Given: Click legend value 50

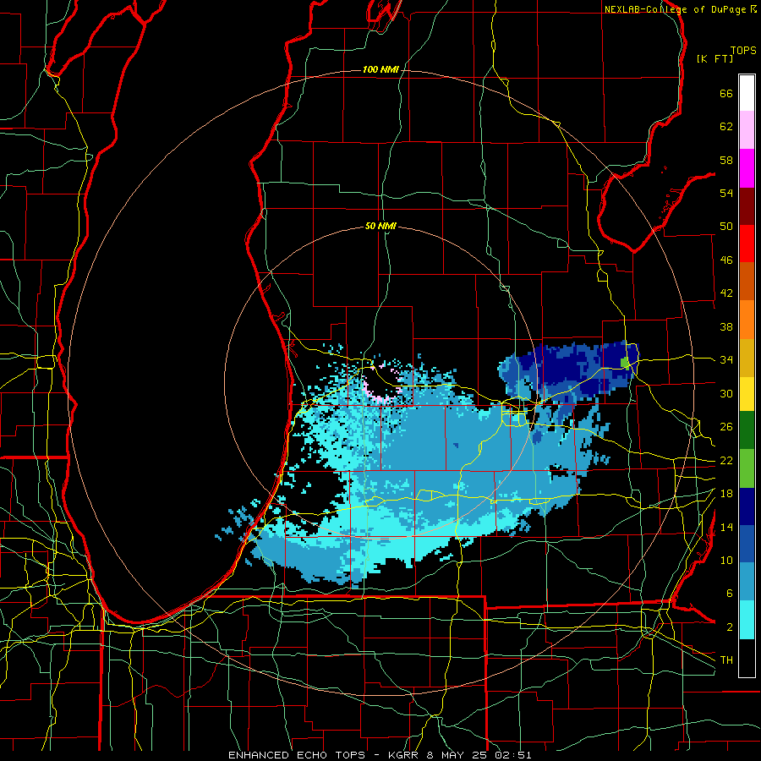Looking at the screenshot, I should click(x=726, y=227).
